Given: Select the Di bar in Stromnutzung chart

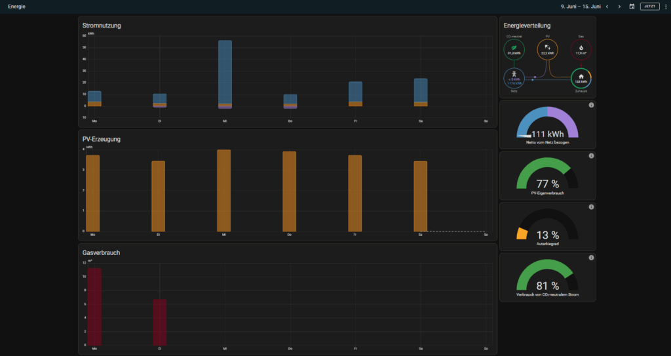Looking at the screenshot, I should [x=160, y=100].
